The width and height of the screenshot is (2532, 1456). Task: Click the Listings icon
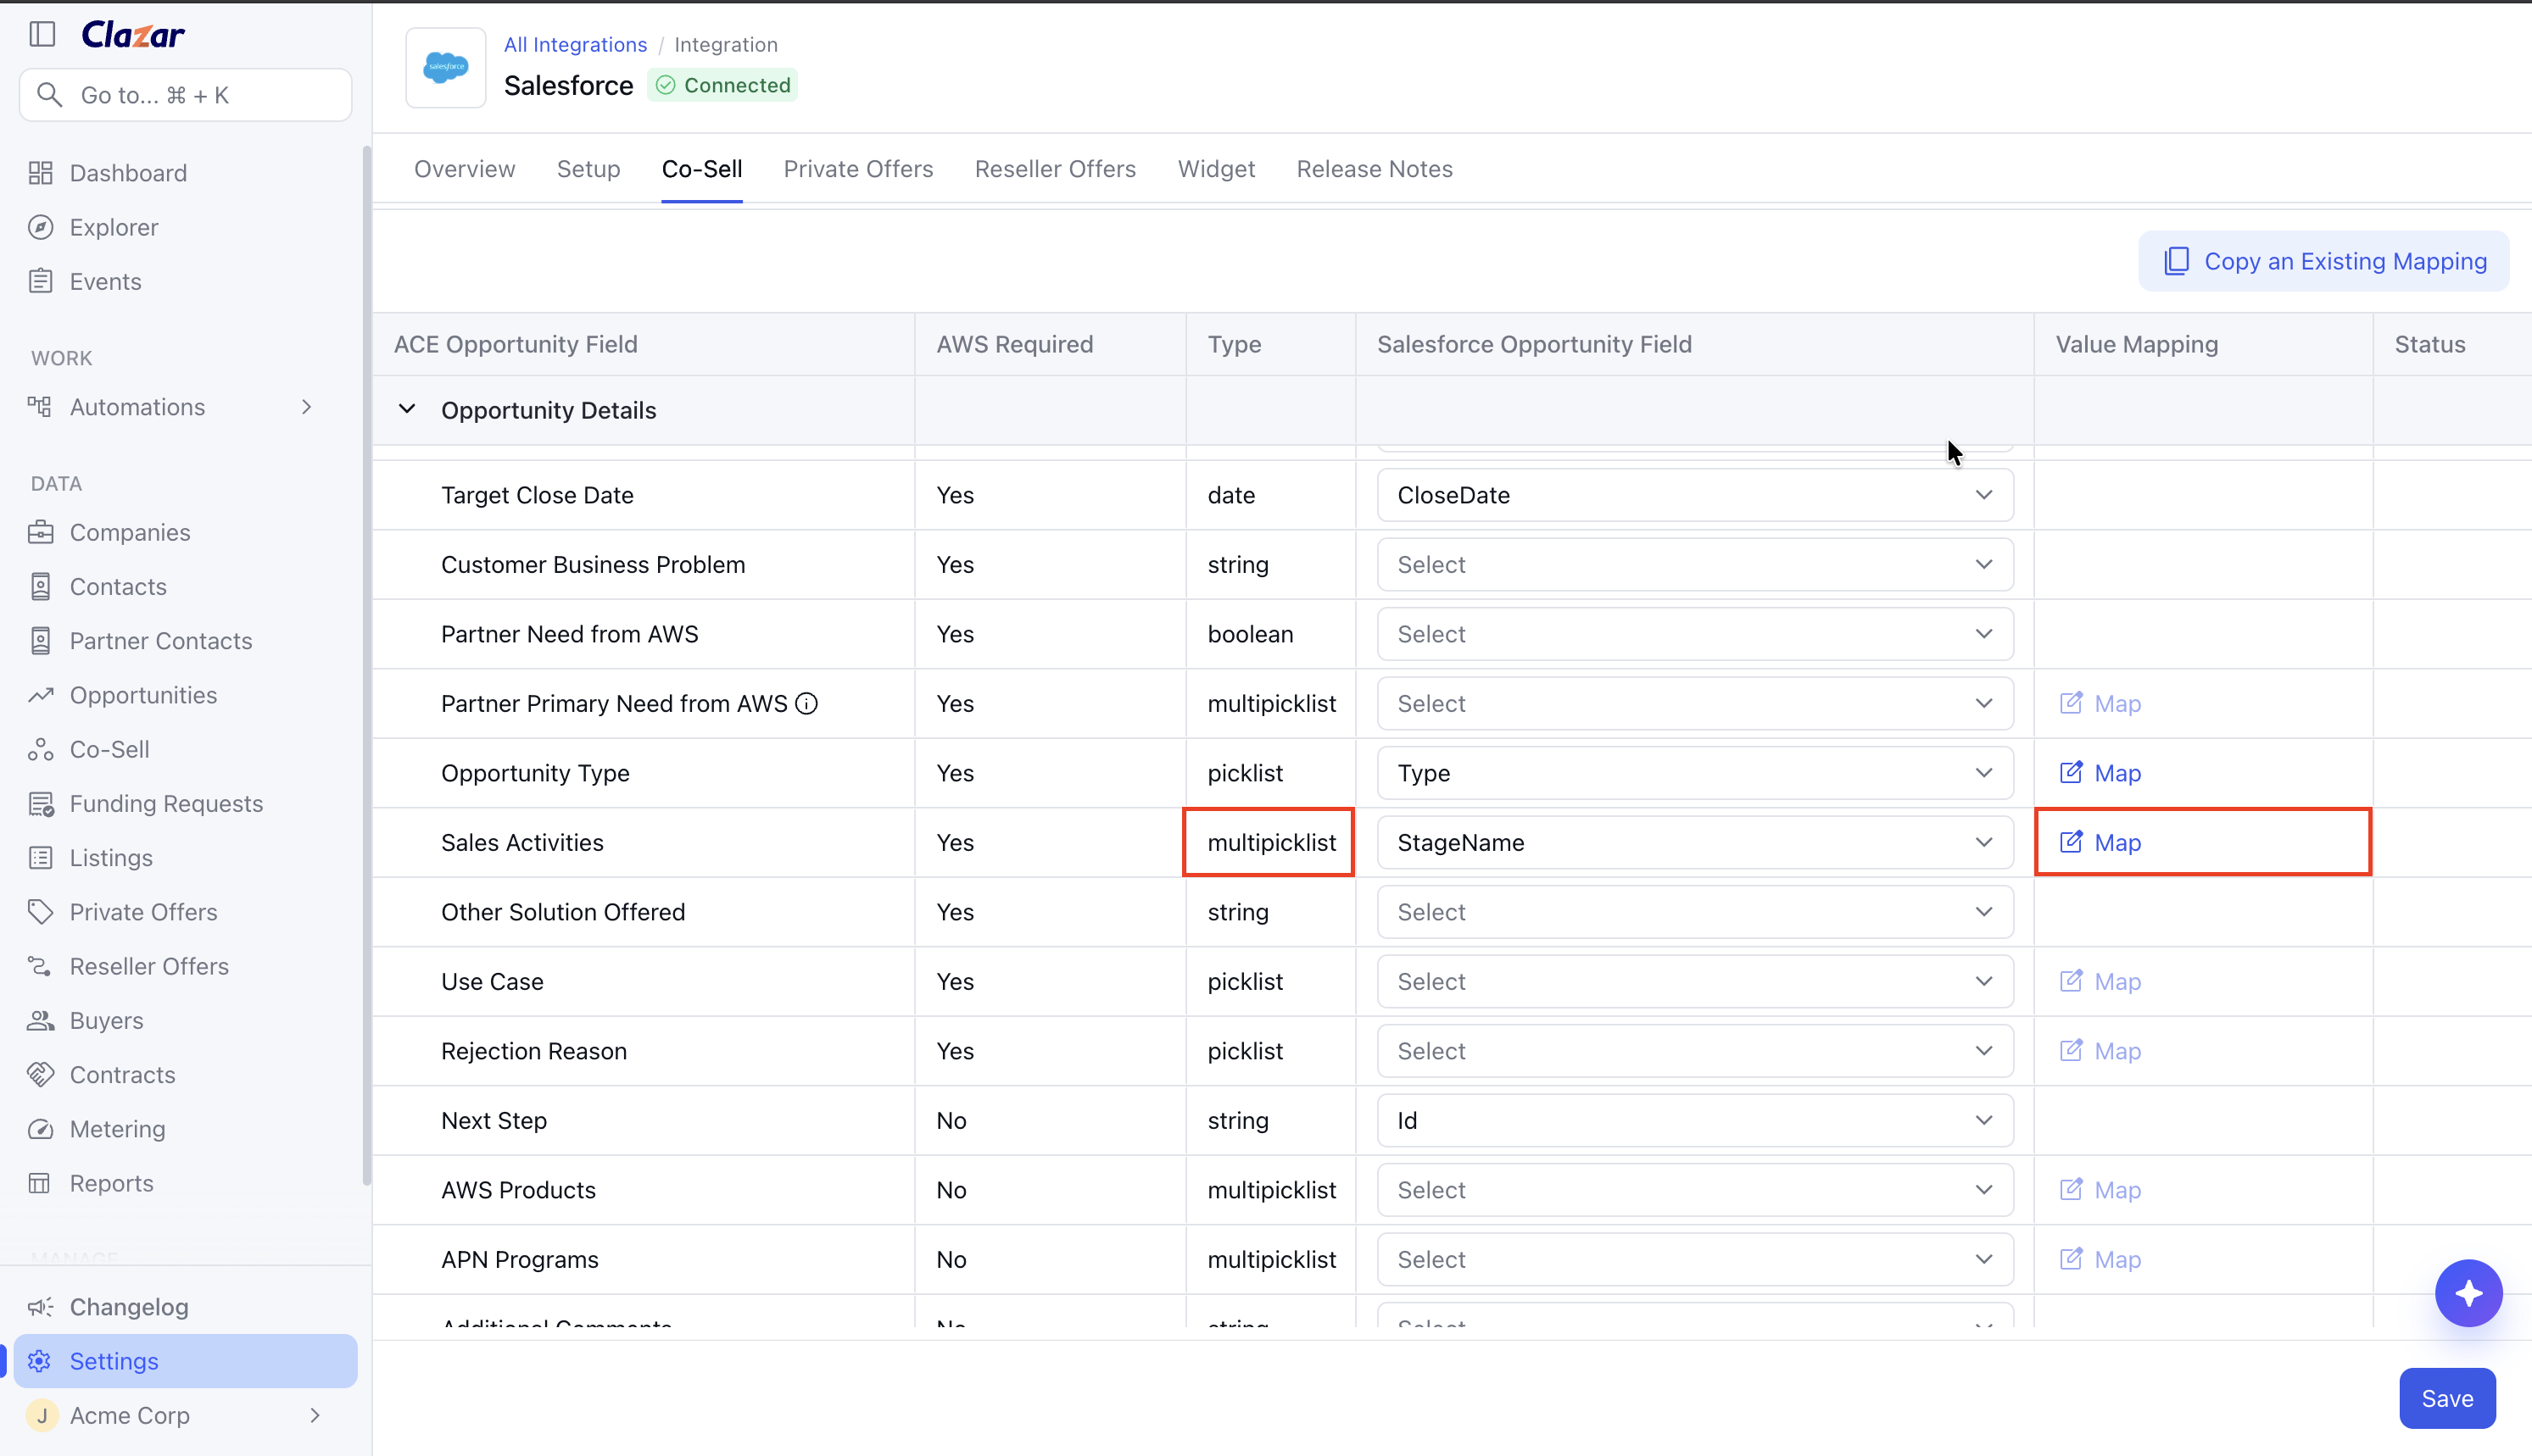pos(41,857)
